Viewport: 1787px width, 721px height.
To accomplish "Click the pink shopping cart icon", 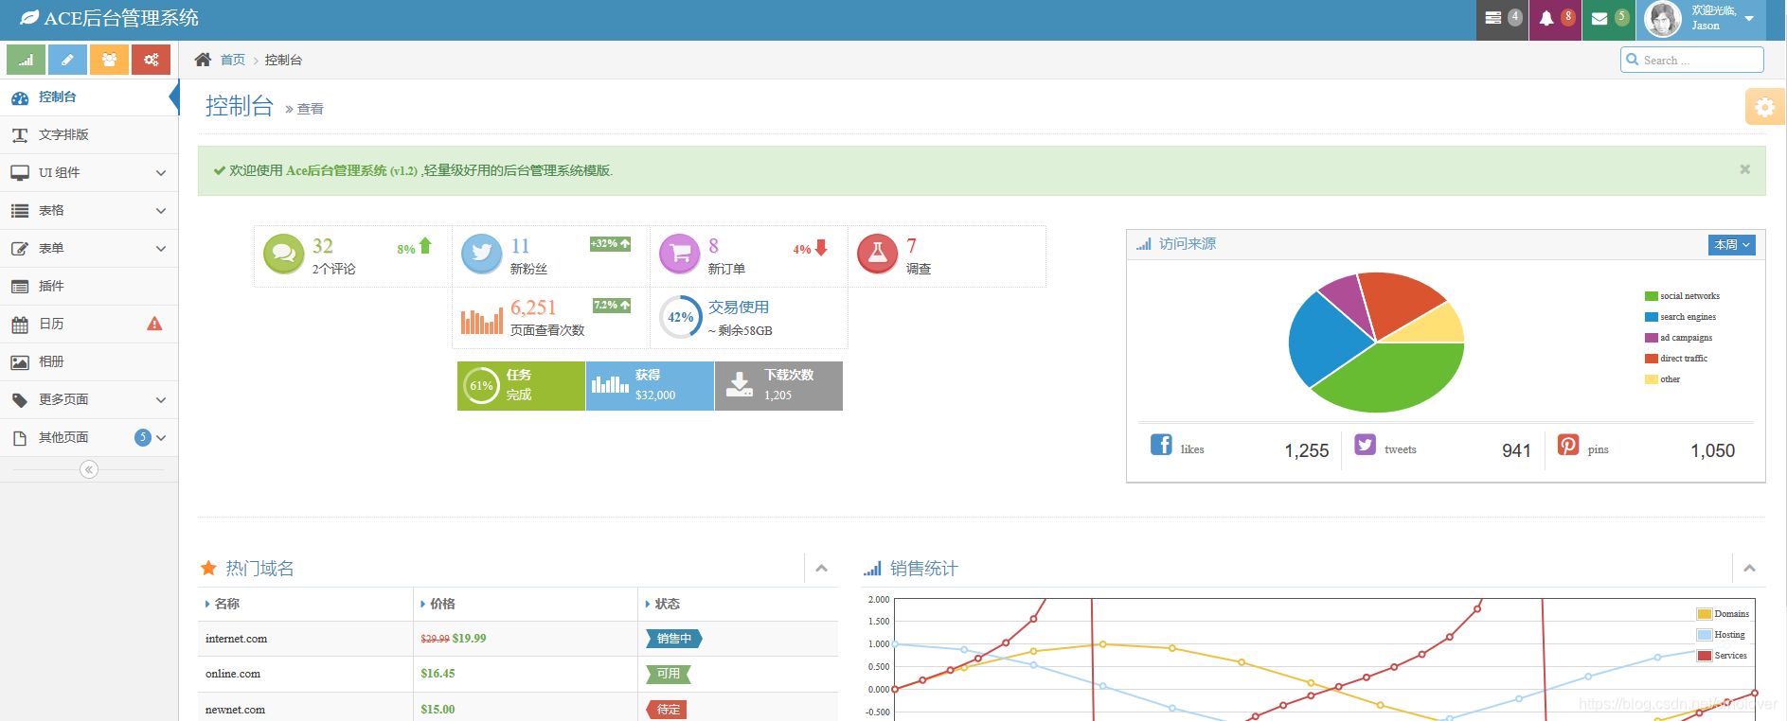I will [679, 254].
